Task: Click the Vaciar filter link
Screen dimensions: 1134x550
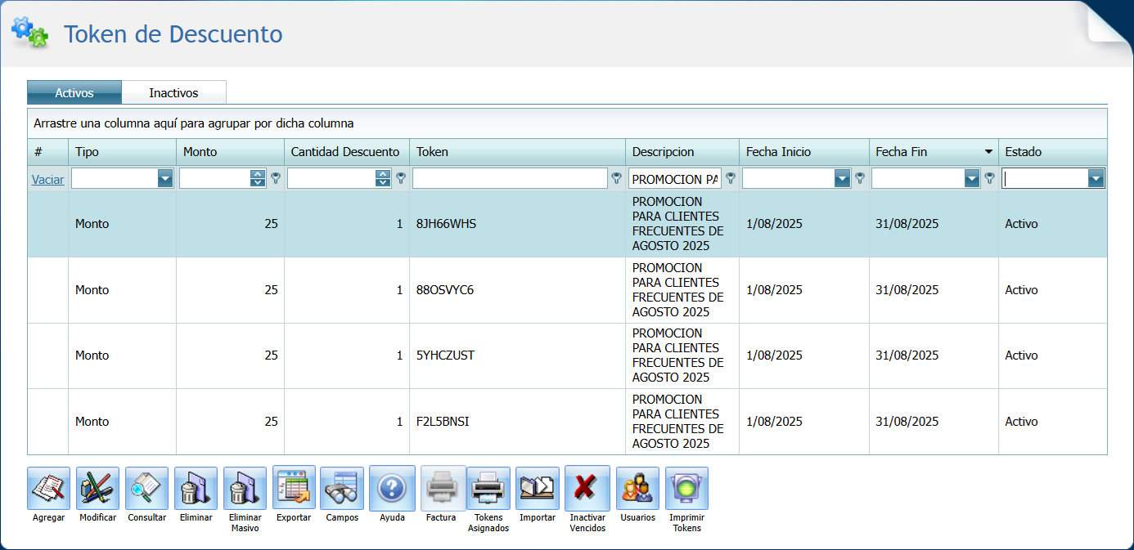Action: (47, 180)
